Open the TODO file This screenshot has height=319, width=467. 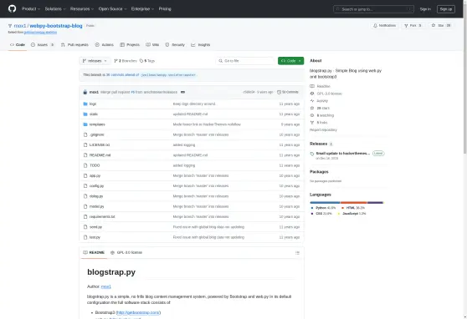tap(95, 165)
